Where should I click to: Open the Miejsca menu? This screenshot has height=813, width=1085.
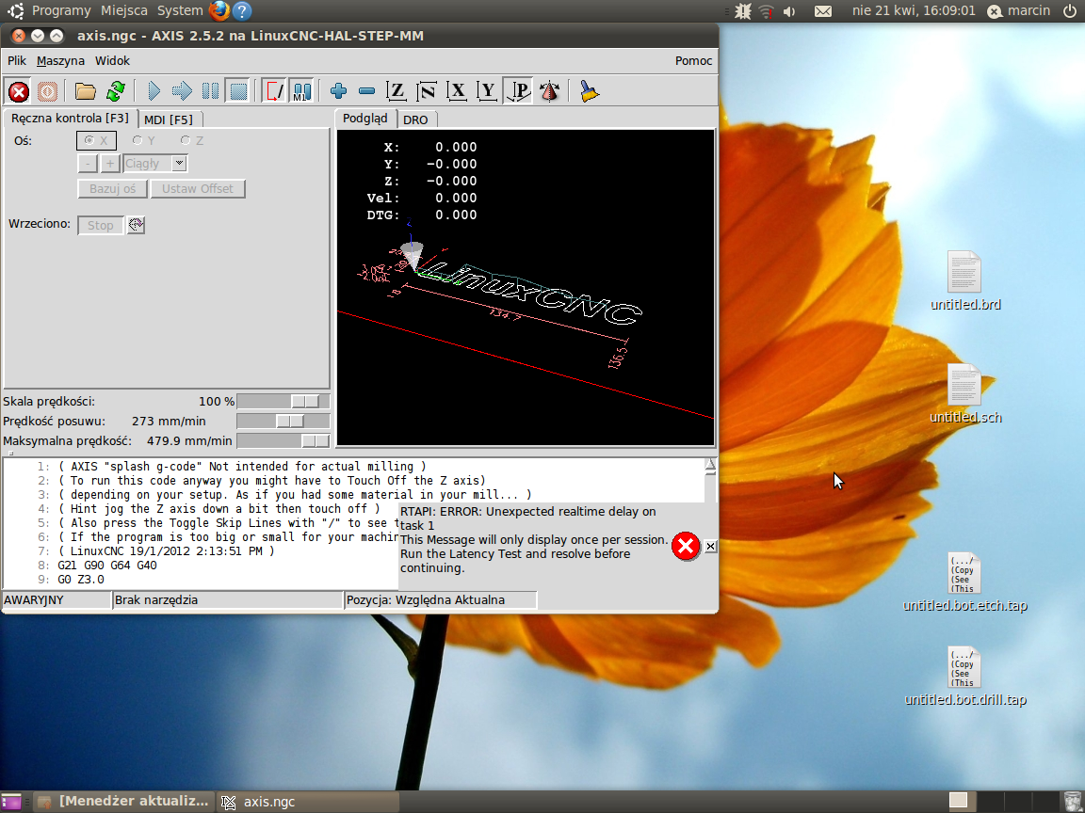tap(124, 10)
